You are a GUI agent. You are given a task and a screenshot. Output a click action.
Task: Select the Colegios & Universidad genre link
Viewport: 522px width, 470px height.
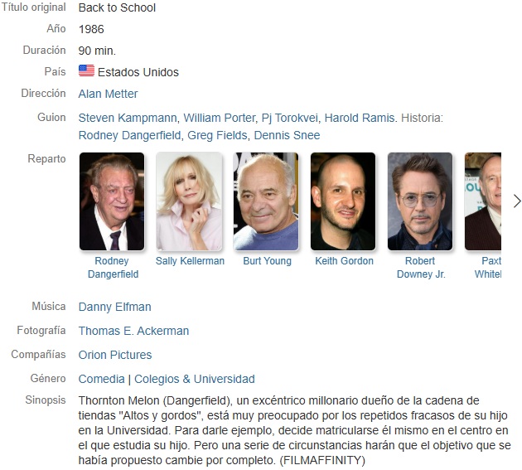195,379
